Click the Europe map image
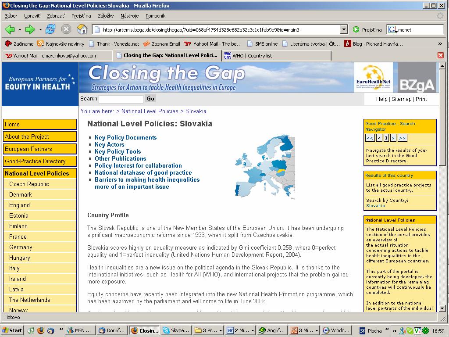This screenshot has width=449, height=337. tap(265, 167)
